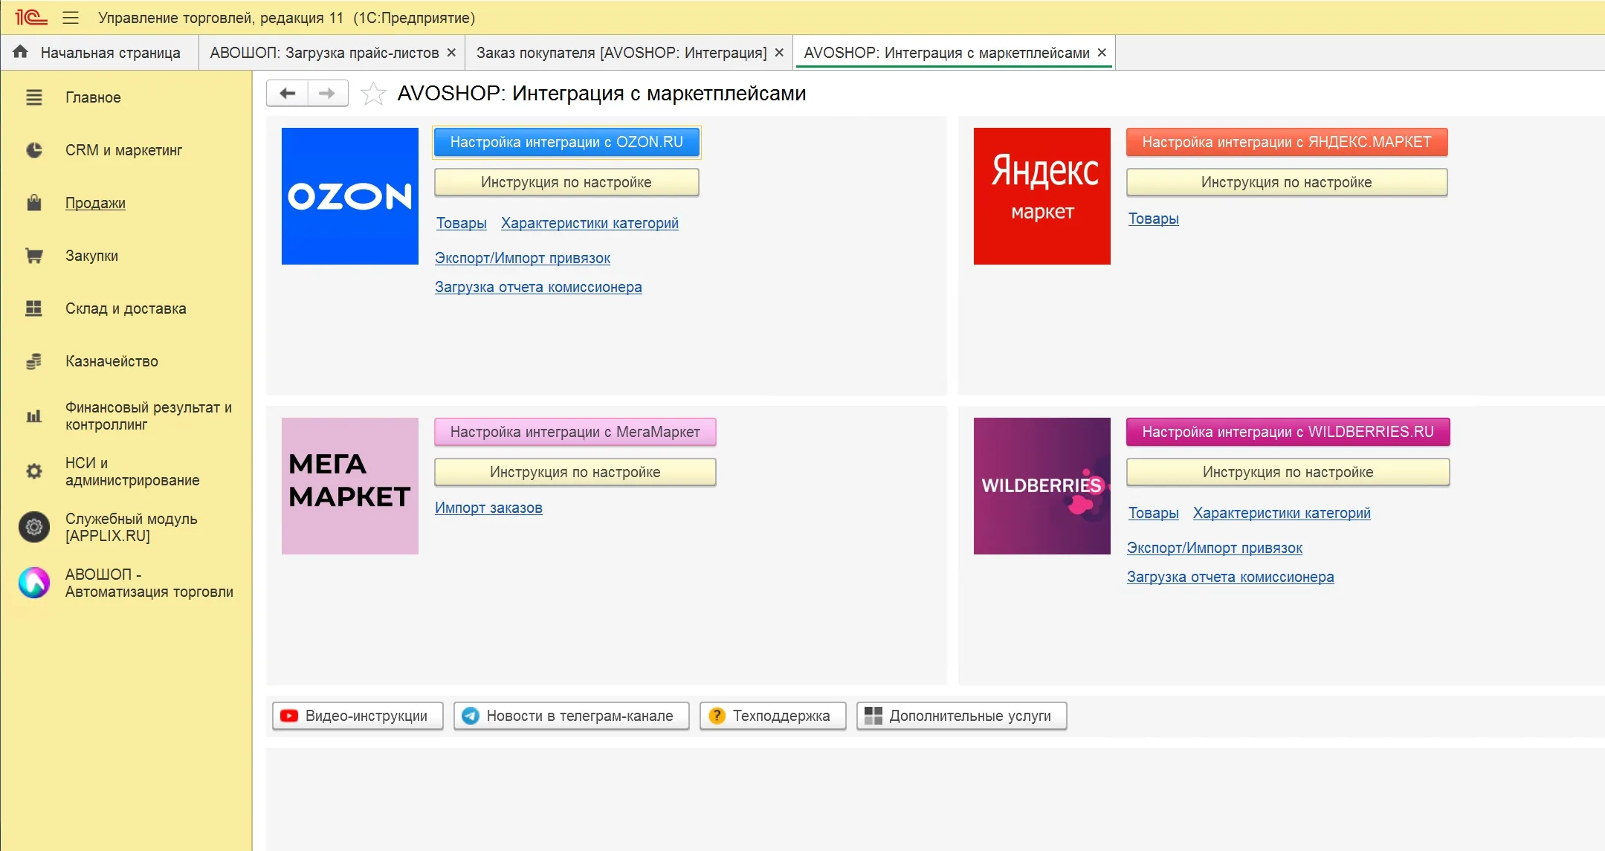Viewport: 1605px width, 851px height.
Task: Add page to favorites with star icon
Action: coord(373,94)
